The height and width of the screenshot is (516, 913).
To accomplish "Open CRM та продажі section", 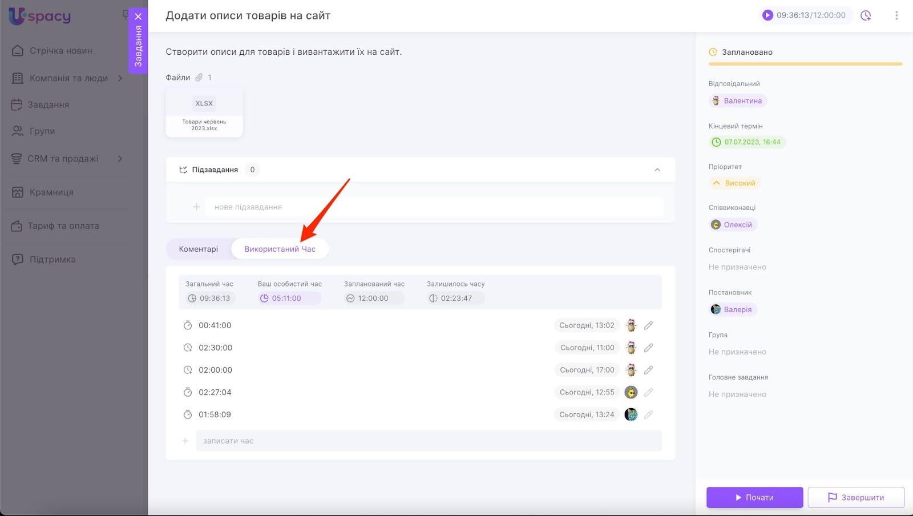I will click(x=63, y=159).
